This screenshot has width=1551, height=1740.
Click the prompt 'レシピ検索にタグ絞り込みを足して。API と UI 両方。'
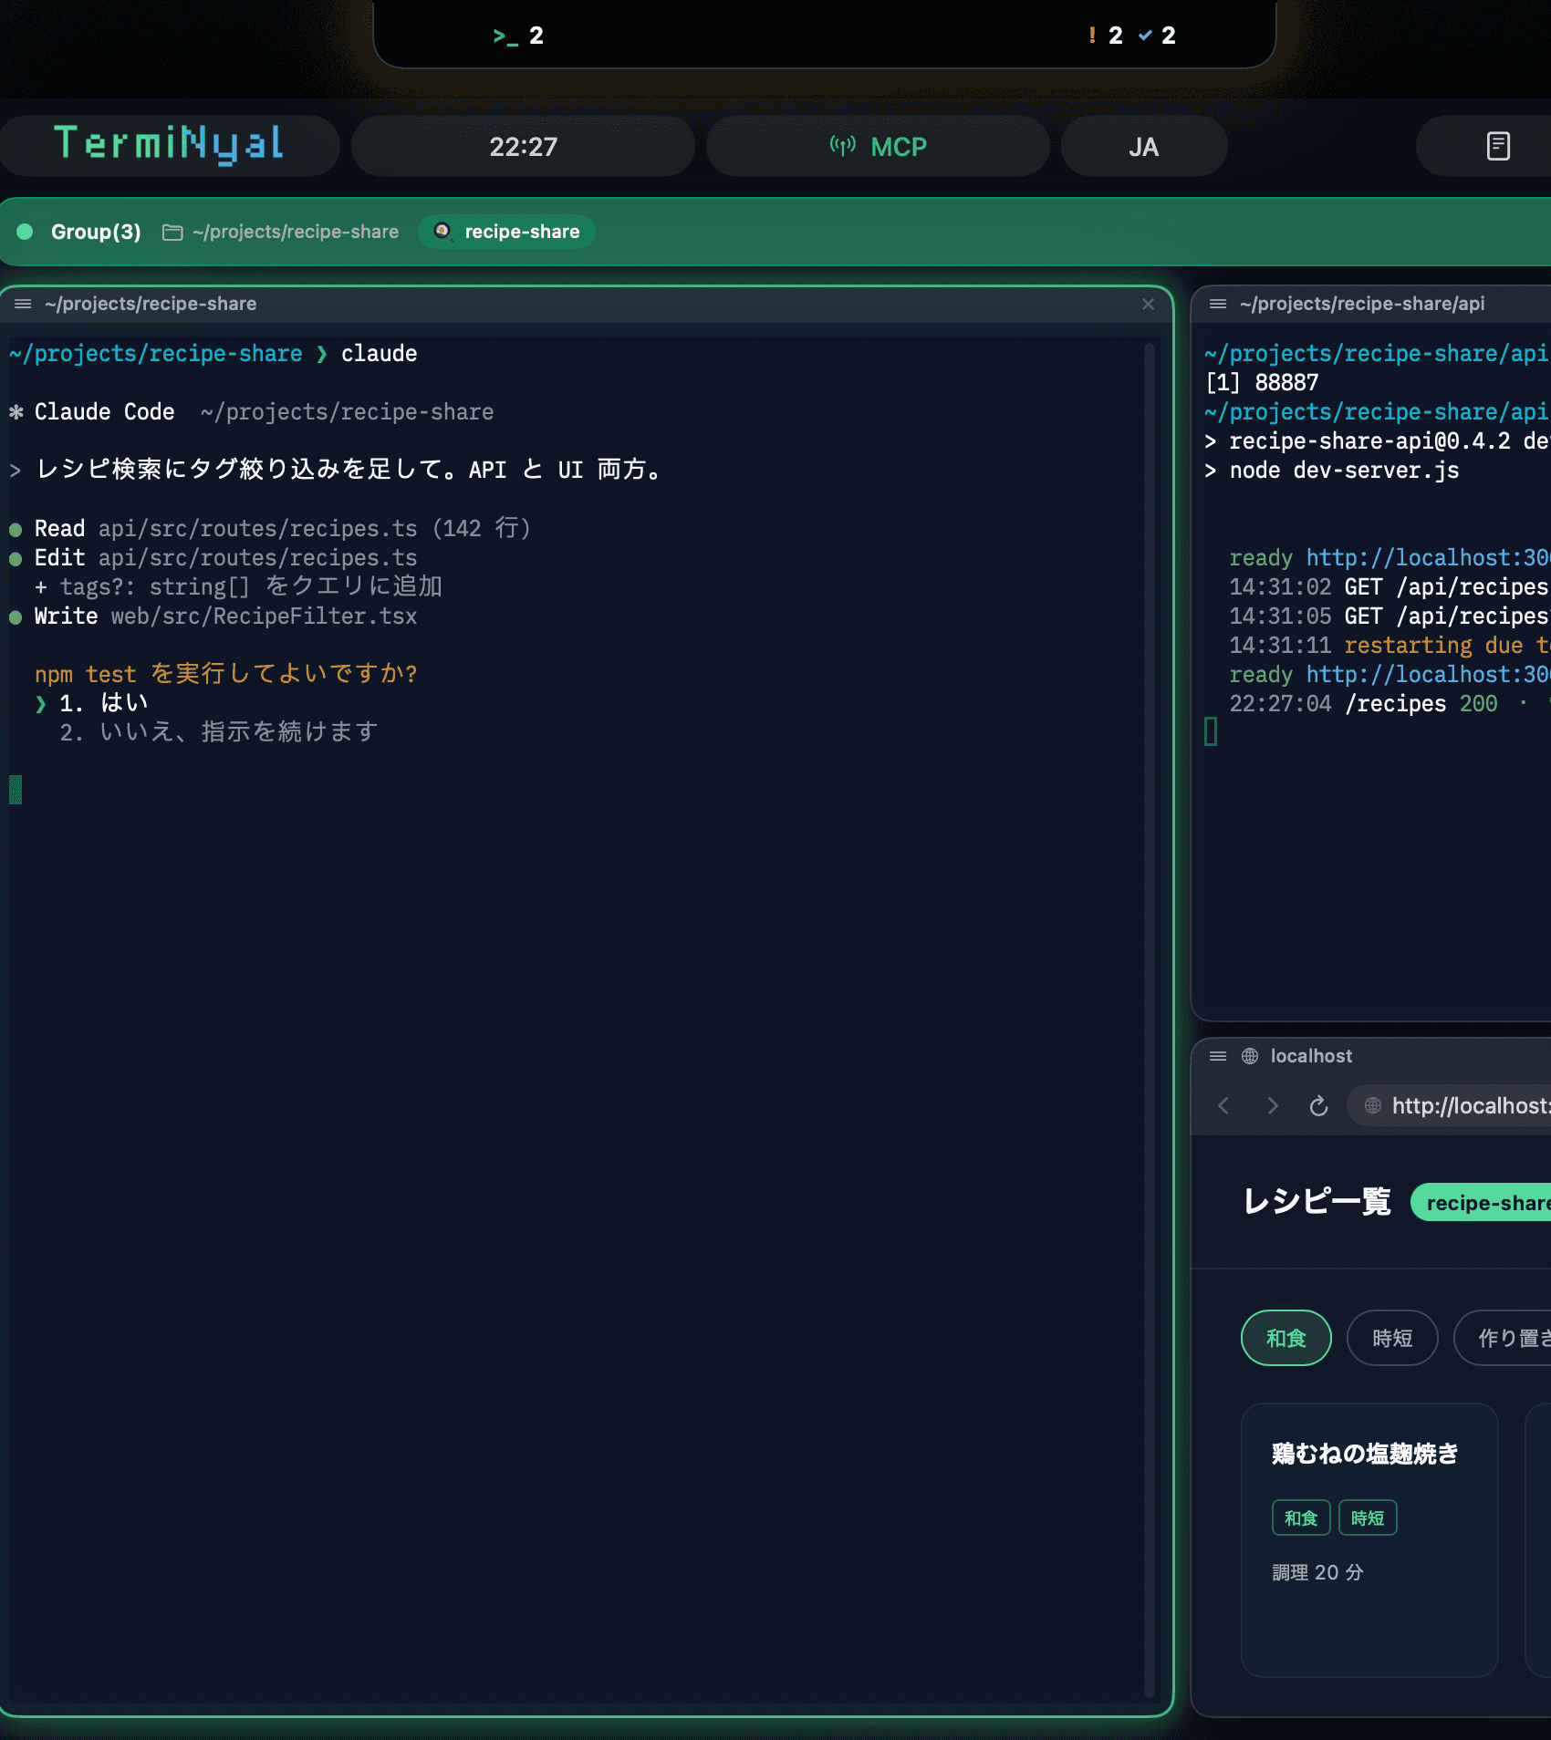click(348, 471)
